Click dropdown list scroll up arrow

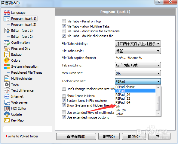[158, 87]
